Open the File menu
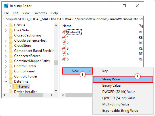The image size is (155, 116). coord(6,13)
